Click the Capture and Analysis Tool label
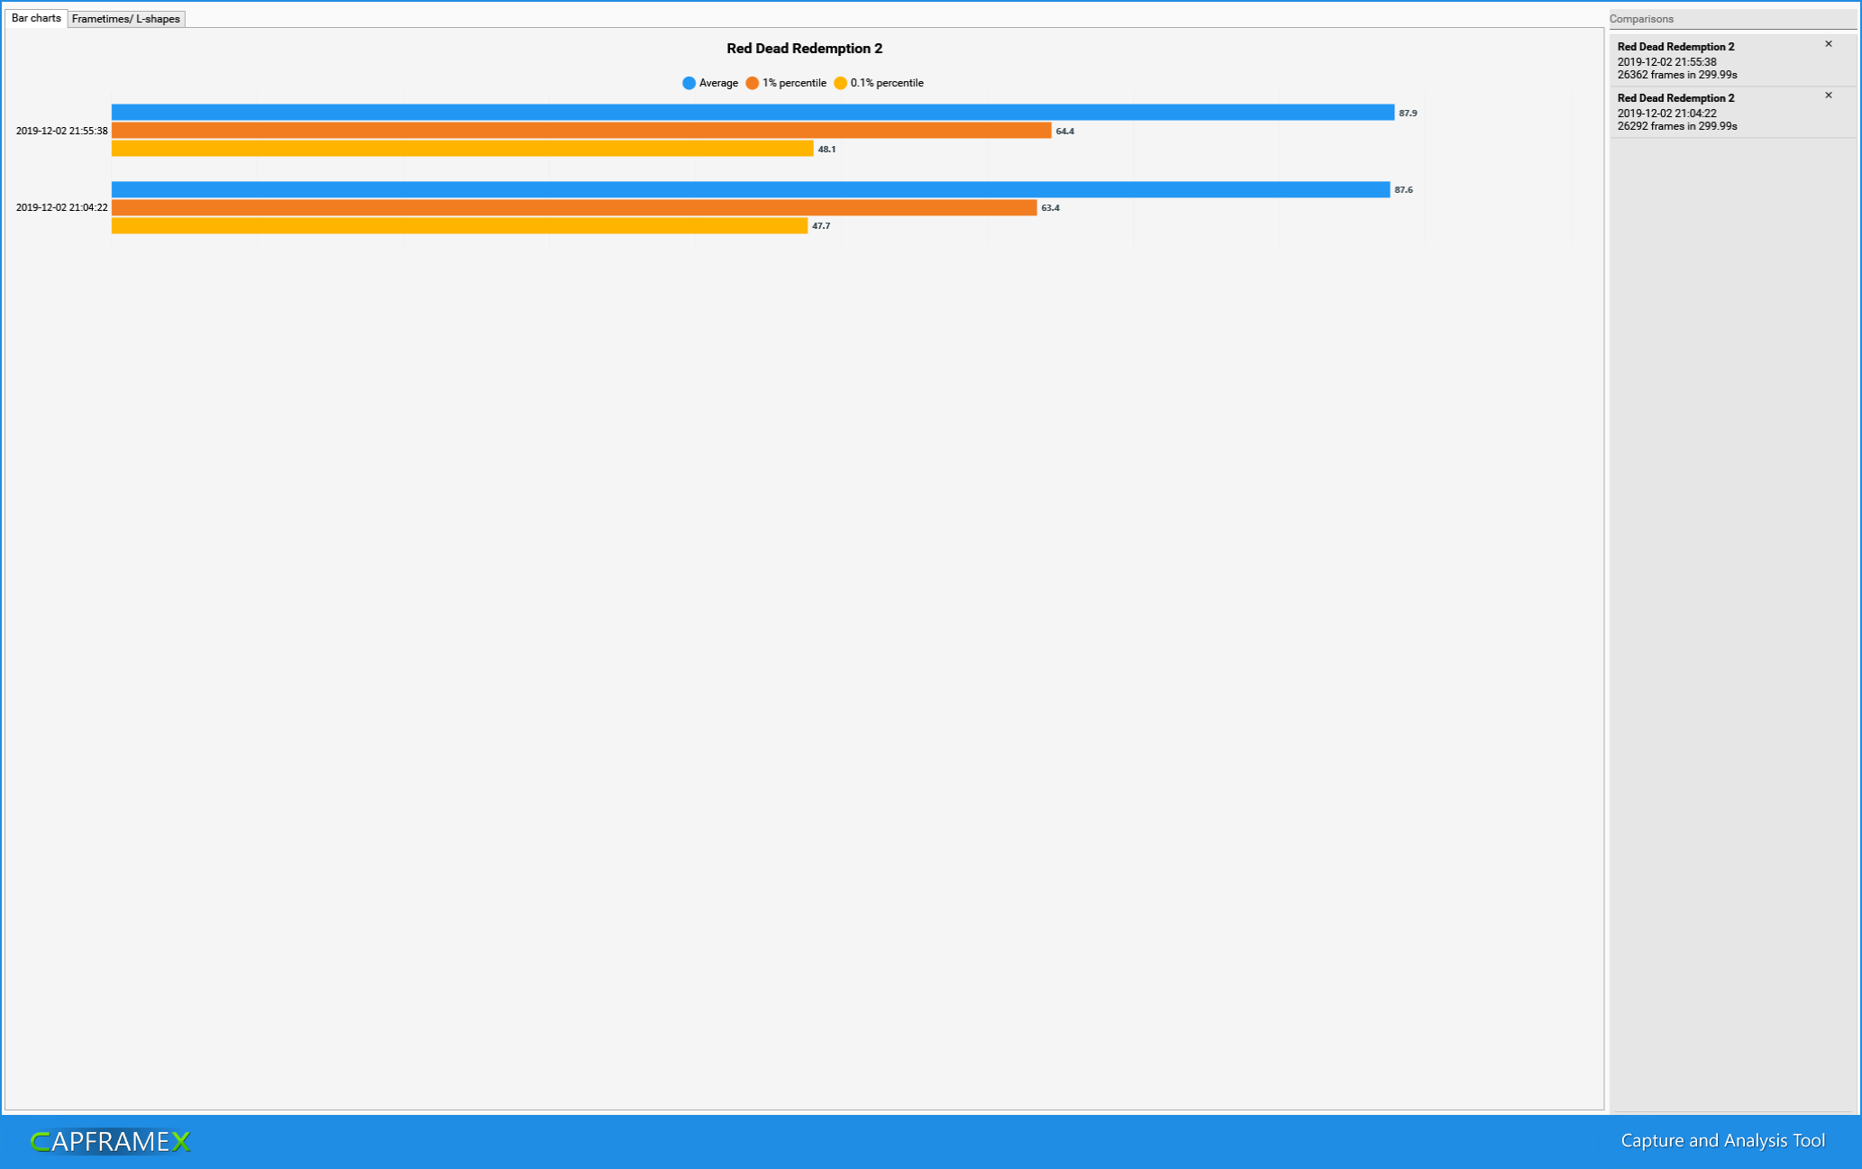Viewport: 1862px width, 1169px height. click(x=1723, y=1139)
